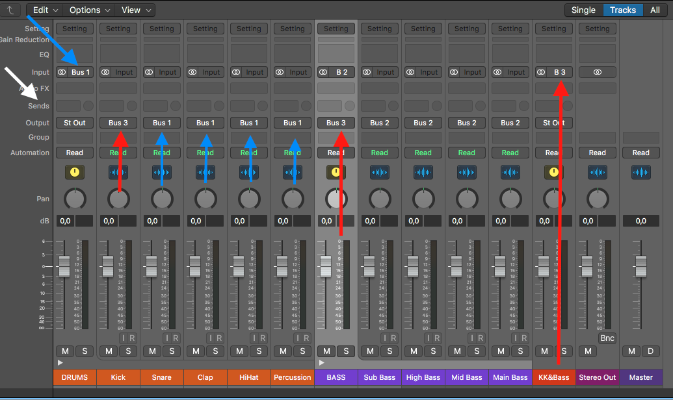Solo the Snare channel
The width and height of the screenshot is (673, 400).
[172, 351]
